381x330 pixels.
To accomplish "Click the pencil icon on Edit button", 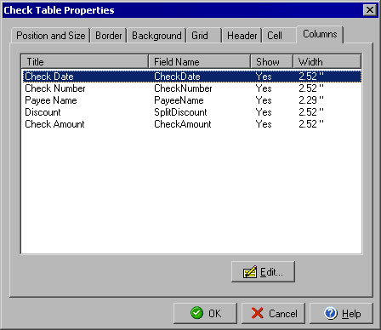I will pos(250,272).
